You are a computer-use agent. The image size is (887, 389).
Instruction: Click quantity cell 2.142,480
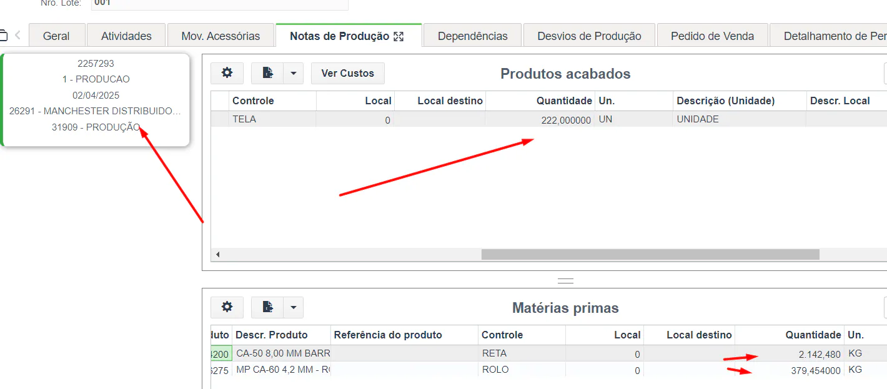click(790, 354)
